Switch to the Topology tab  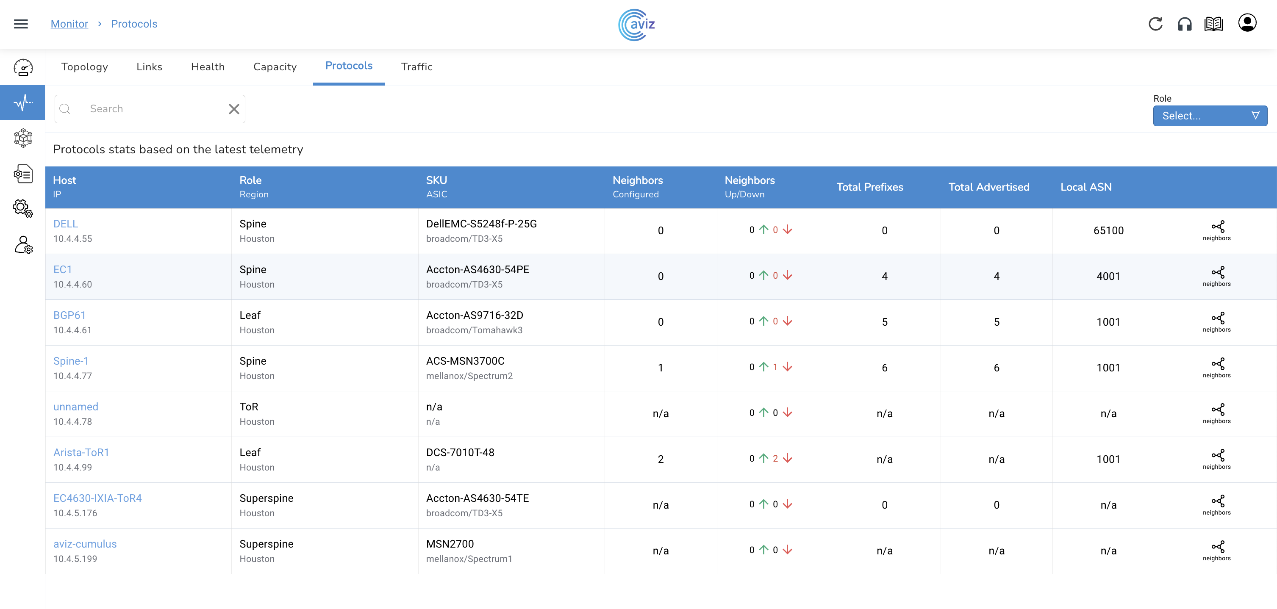(84, 67)
